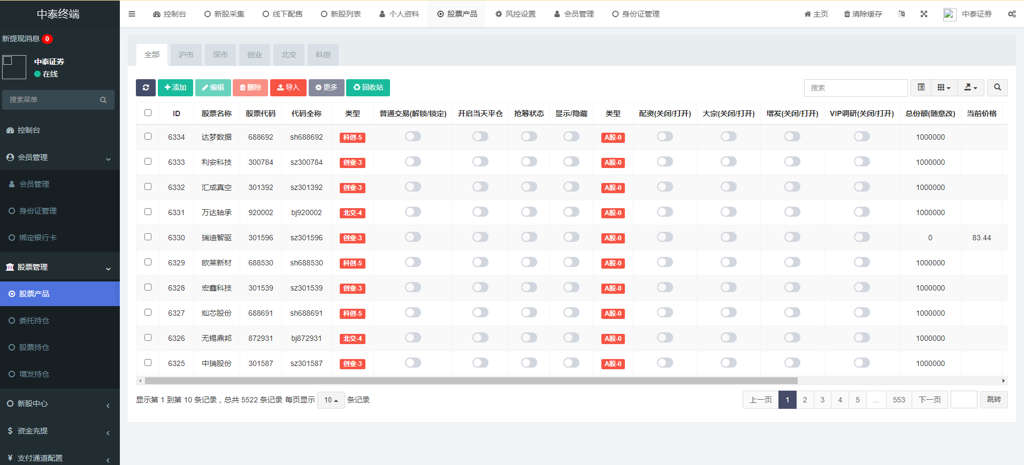The height and width of the screenshot is (465, 1024).
Task: Click sidebar search magnifier icon
Action: tap(103, 100)
